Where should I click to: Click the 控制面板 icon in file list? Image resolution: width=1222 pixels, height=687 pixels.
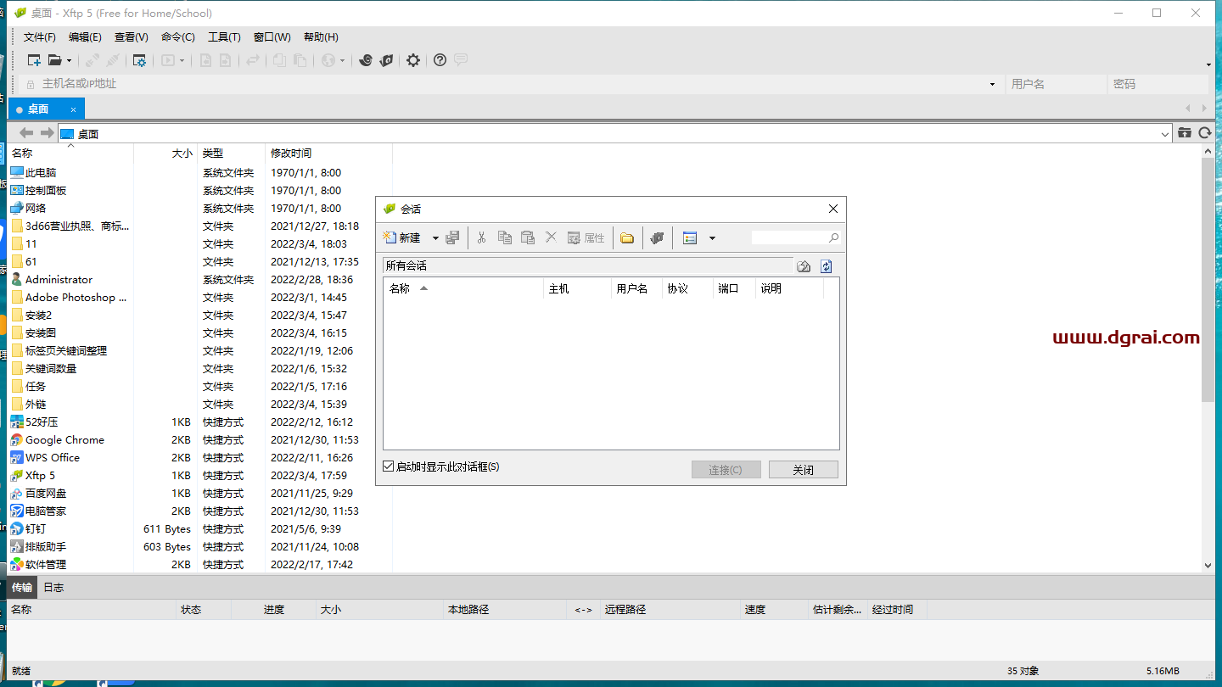(x=16, y=191)
